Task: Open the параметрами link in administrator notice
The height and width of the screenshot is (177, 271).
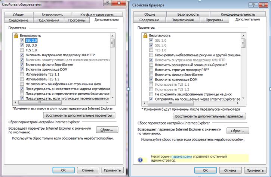Action: tap(181, 157)
